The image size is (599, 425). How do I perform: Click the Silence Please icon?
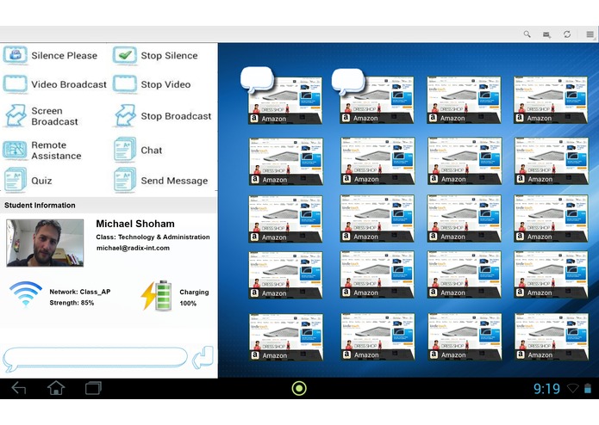[x=16, y=55]
